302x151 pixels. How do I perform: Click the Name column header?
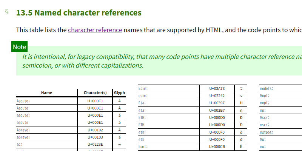pyautogui.click(x=46, y=92)
